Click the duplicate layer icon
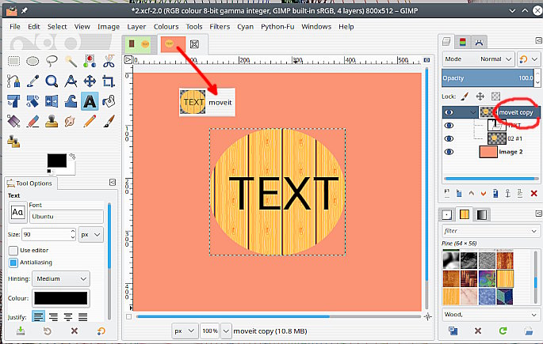This screenshot has width=543, height=344. click(x=495, y=194)
